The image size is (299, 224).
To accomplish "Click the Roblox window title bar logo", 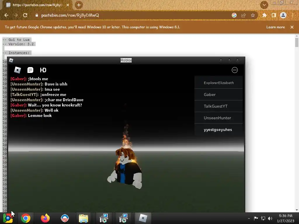I will point(11,60).
